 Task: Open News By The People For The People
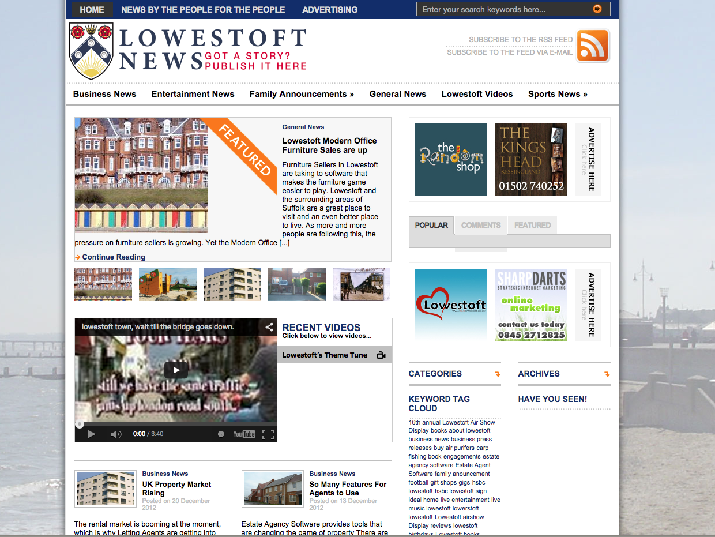(x=203, y=9)
